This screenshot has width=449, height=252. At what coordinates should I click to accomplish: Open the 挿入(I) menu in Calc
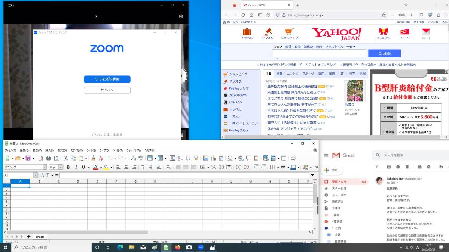pyautogui.click(x=49, y=150)
